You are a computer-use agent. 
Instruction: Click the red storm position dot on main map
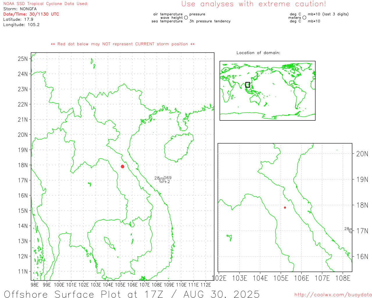[x=123, y=166]
